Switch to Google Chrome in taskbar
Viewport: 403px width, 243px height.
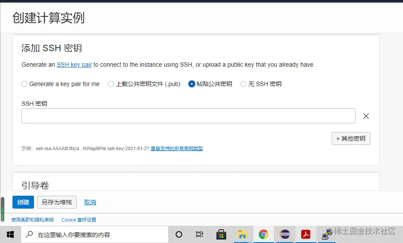pos(264,234)
